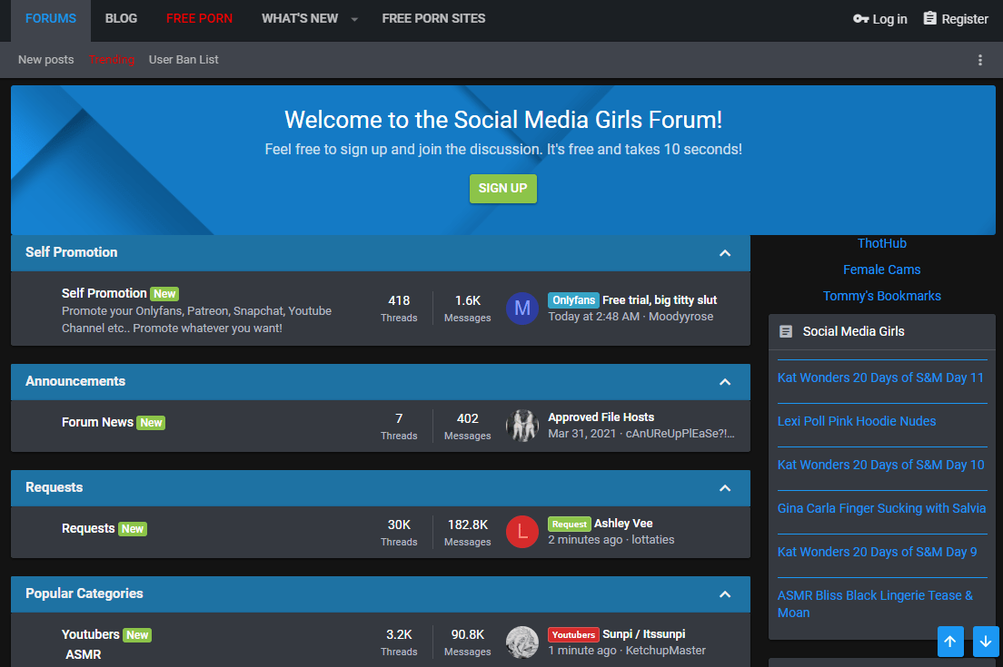The width and height of the screenshot is (1003, 667).
Task: Open the User Ban List
Action: tap(184, 59)
